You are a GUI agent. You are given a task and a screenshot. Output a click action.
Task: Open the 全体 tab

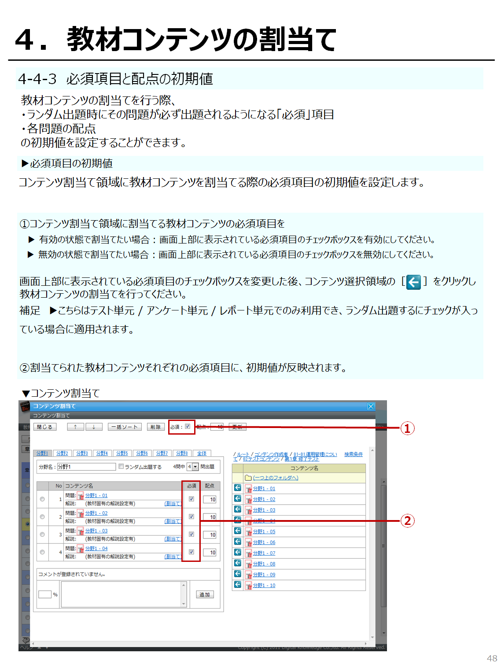coord(202,453)
